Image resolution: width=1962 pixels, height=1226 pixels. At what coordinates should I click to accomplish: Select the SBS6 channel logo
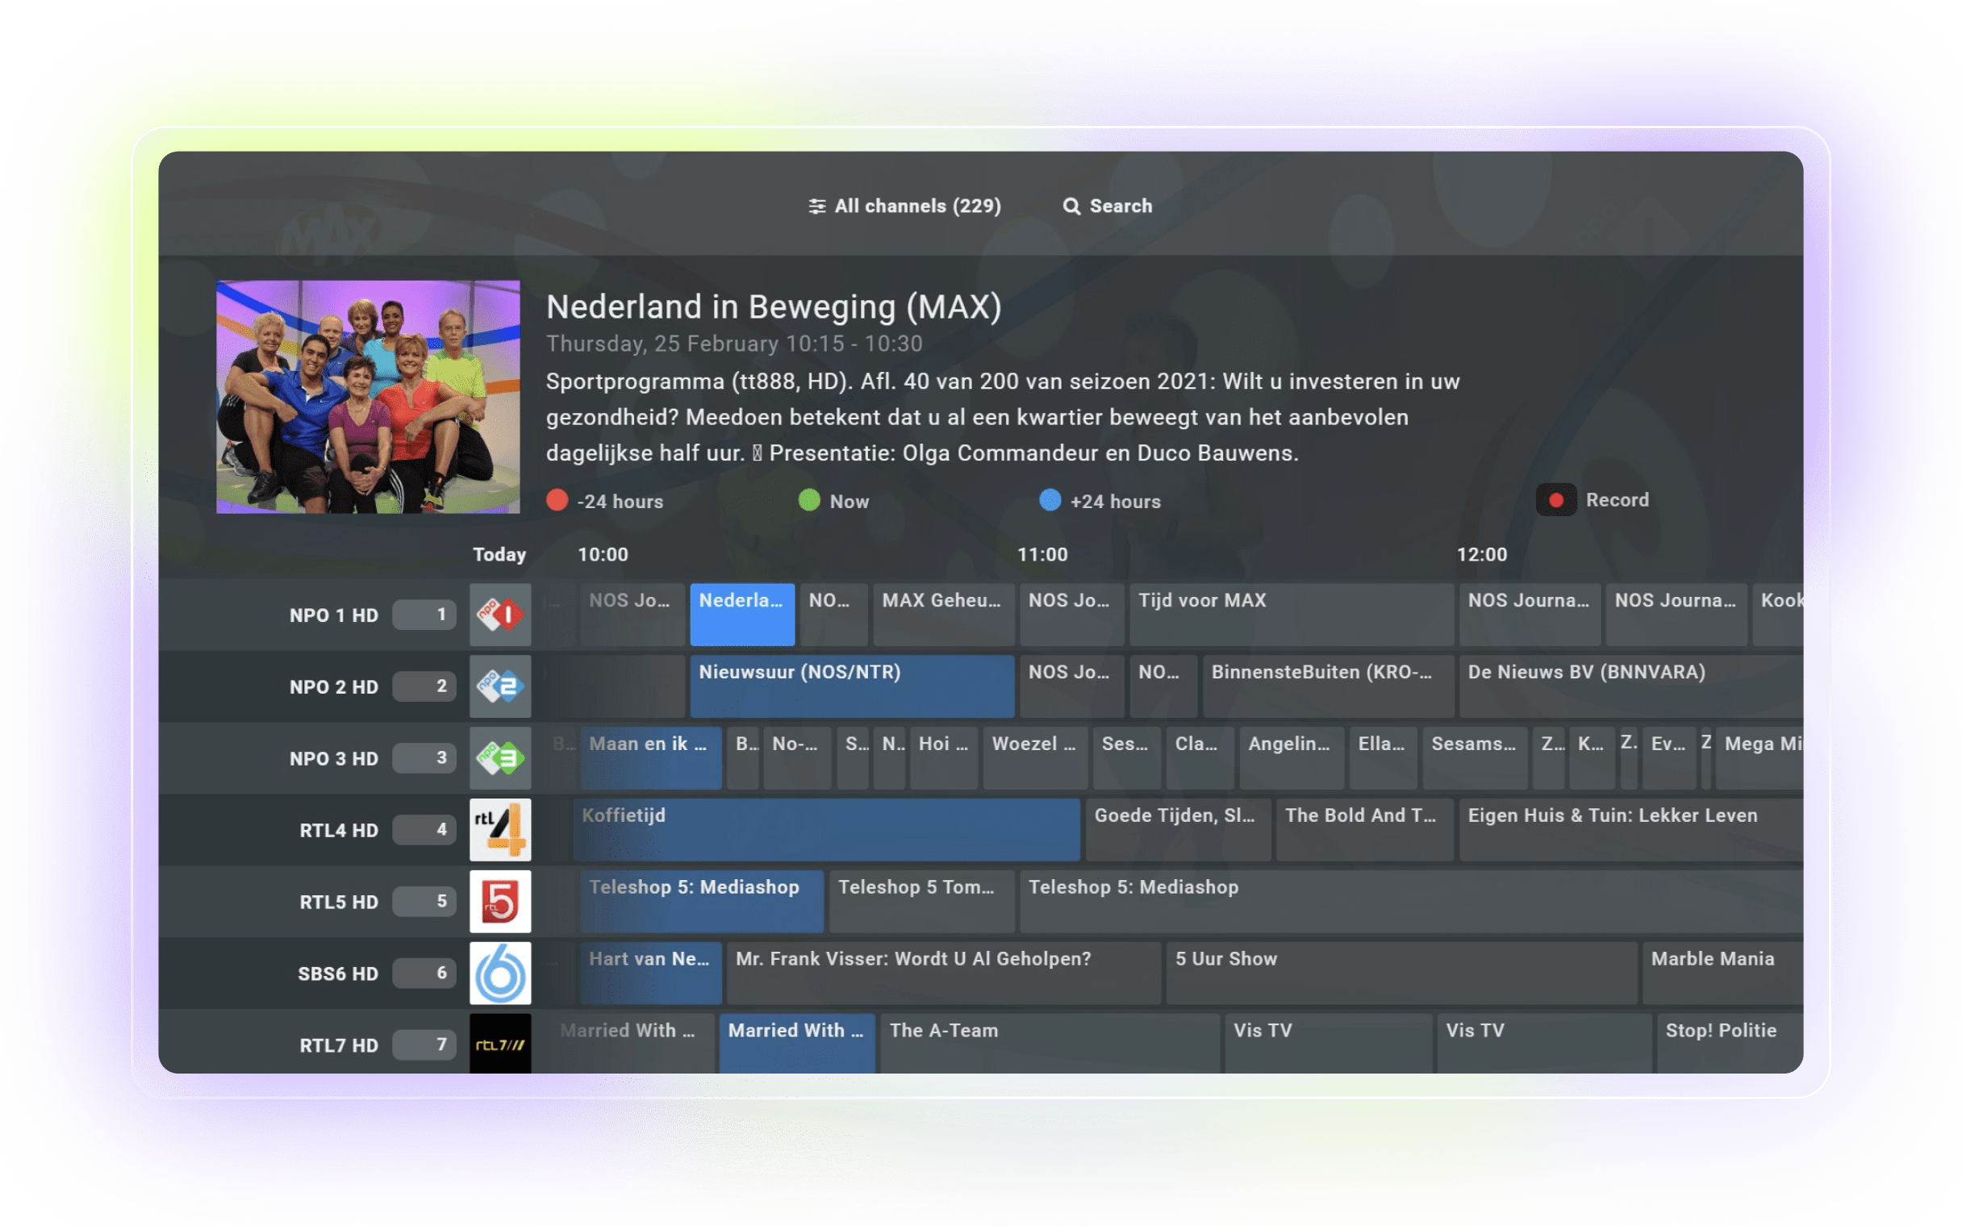click(x=500, y=973)
